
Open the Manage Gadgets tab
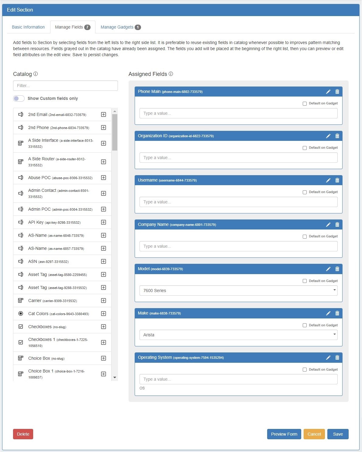[120, 27]
